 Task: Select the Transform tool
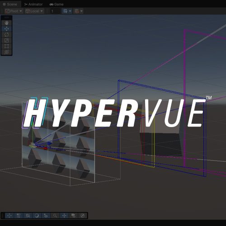[6, 52]
